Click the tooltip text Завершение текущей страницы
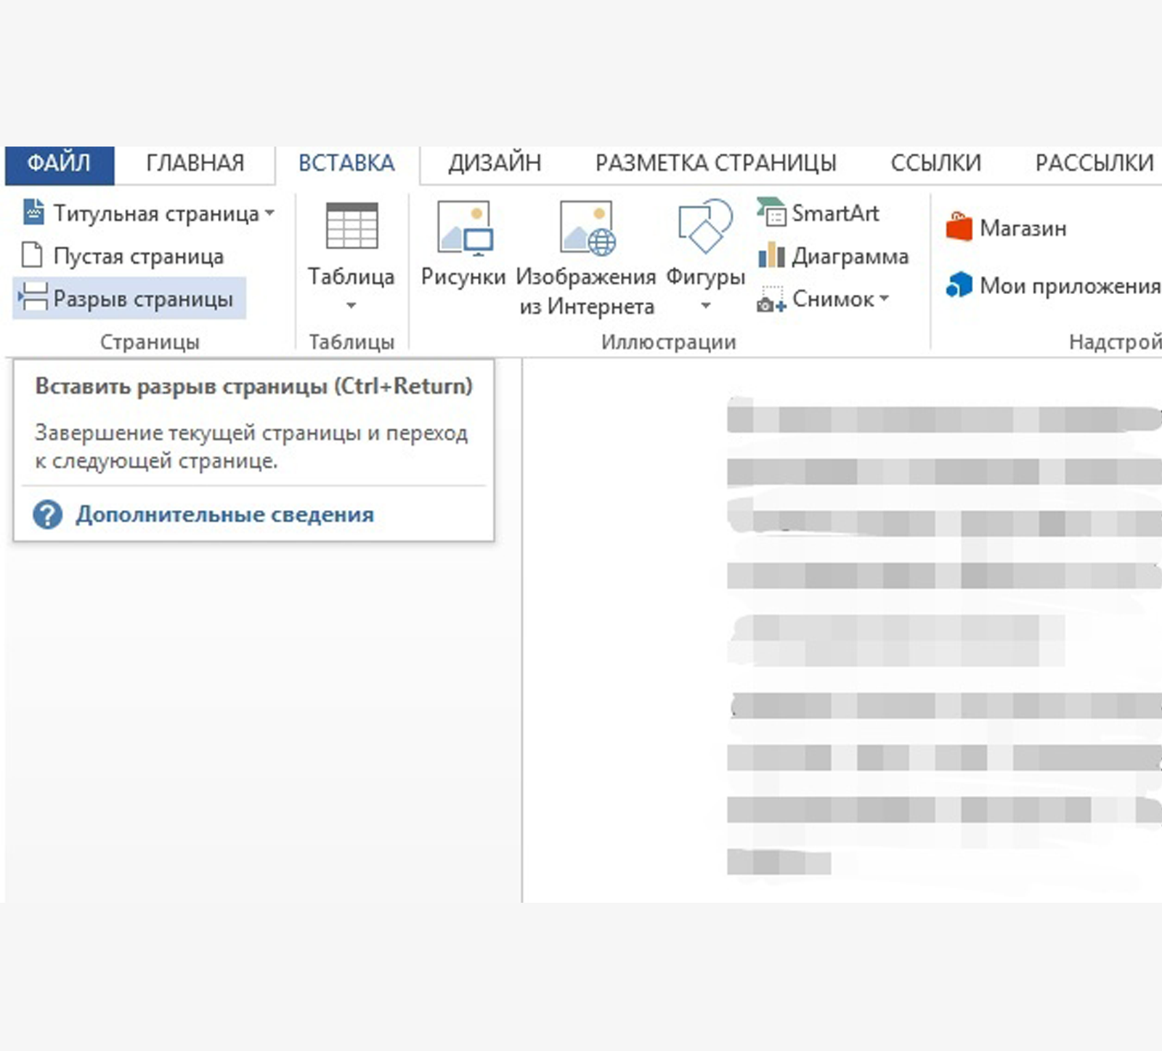The width and height of the screenshot is (1162, 1051). [x=251, y=447]
